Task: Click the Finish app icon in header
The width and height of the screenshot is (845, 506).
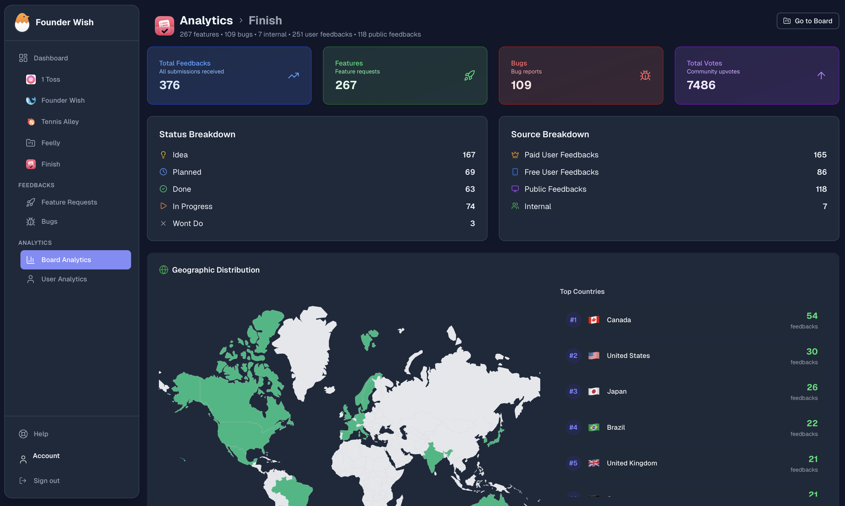Action: point(164,26)
